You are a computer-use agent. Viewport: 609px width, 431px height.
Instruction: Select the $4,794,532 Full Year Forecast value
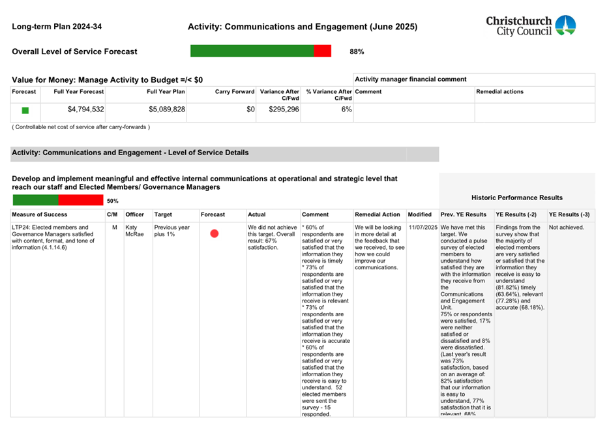pyautogui.click(x=84, y=110)
